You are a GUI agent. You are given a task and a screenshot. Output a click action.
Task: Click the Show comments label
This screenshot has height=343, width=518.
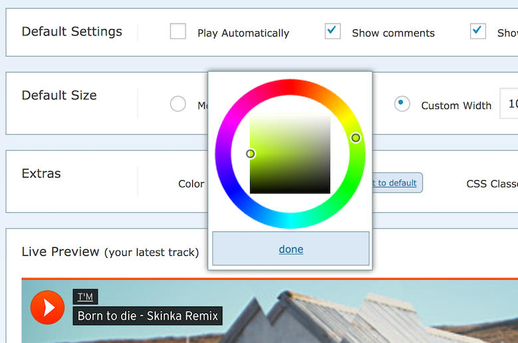[x=393, y=33]
